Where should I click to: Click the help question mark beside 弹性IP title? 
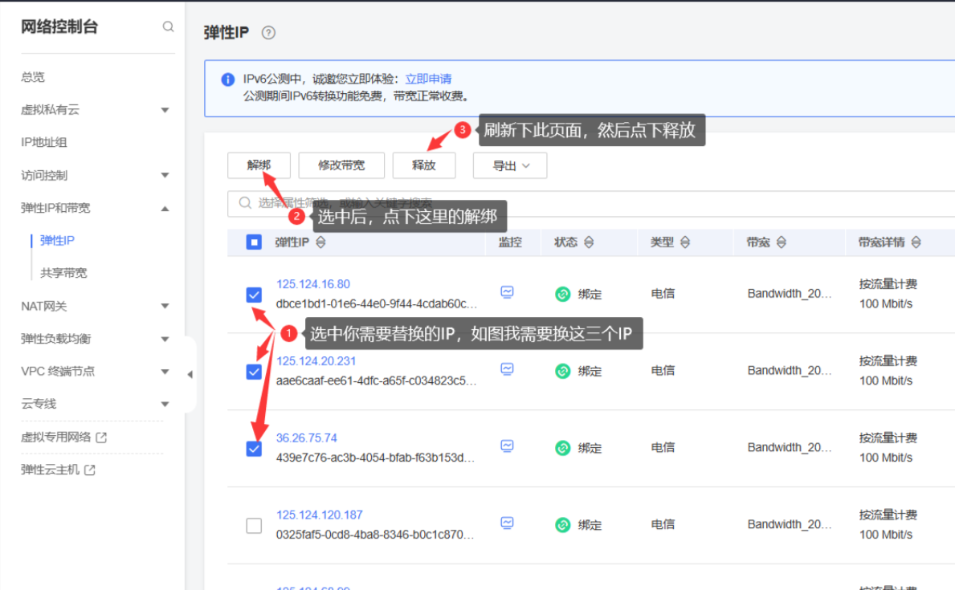pyautogui.click(x=268, y=33)
